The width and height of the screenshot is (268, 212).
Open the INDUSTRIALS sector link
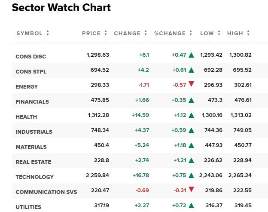34,132
